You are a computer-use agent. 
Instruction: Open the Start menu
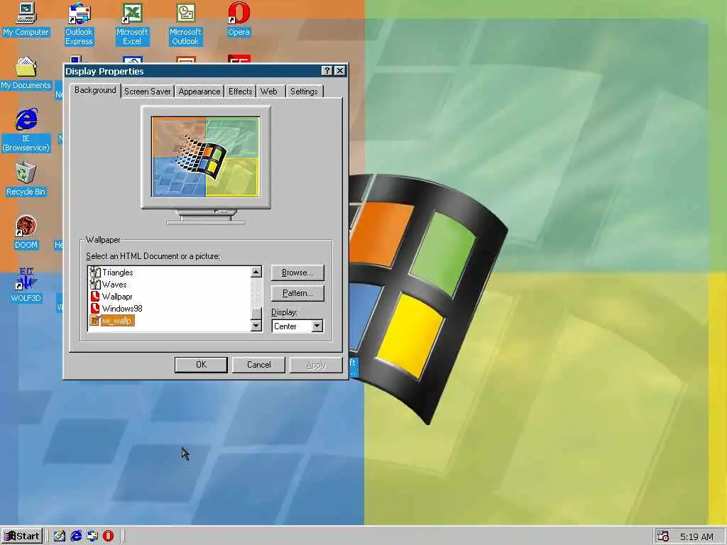pyautogui.click(x=22, y=536)
